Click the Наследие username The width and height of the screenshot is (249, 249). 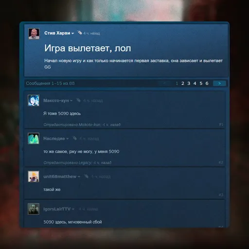pyautogui.click(x=54, y=139)
